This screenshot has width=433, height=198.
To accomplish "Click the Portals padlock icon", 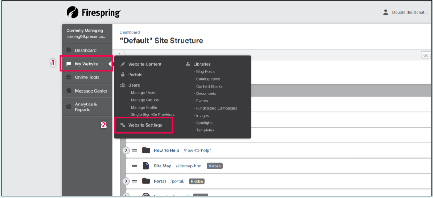I will 123,75.
